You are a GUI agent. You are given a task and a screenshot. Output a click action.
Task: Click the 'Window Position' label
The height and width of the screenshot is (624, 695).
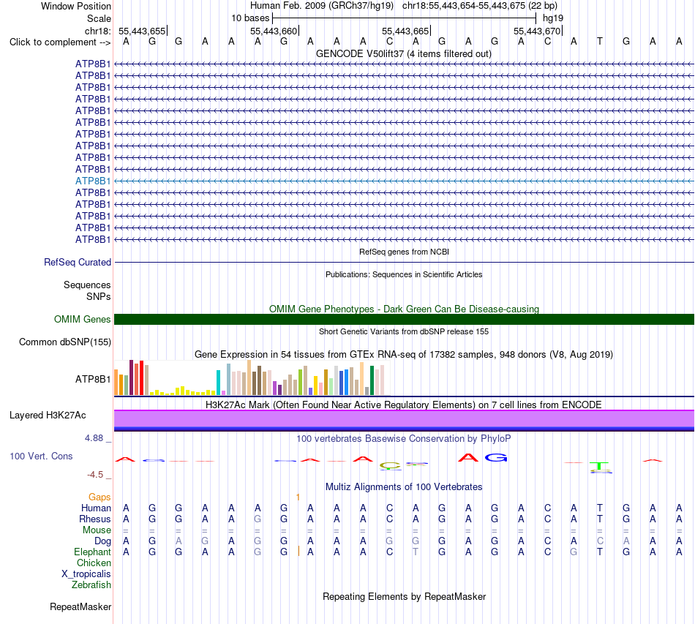[x=76, y=6]
